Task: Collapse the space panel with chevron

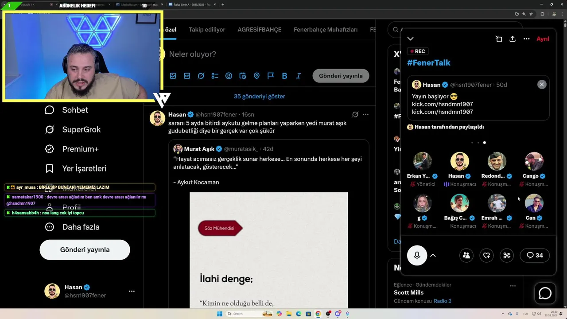Action: (411, 39)
